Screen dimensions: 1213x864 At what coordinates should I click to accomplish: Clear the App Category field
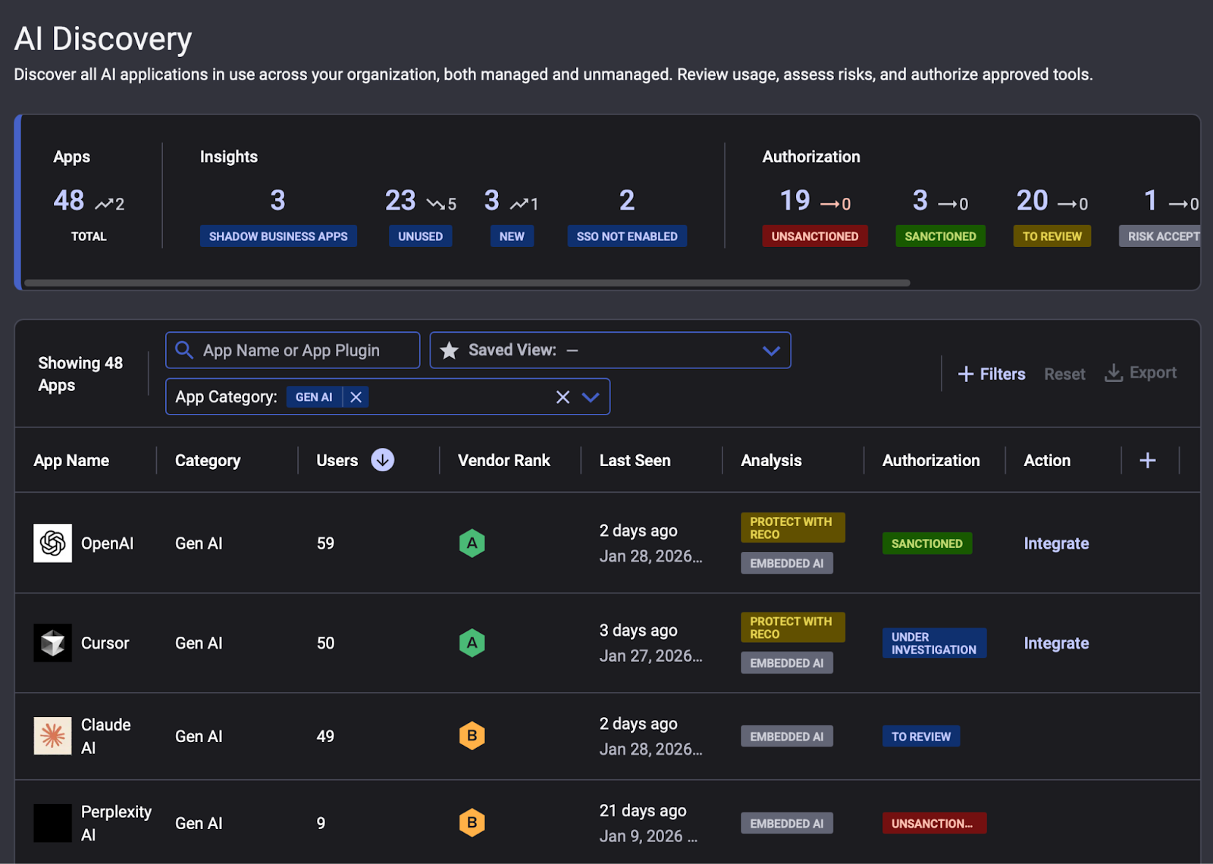[563, 397]
